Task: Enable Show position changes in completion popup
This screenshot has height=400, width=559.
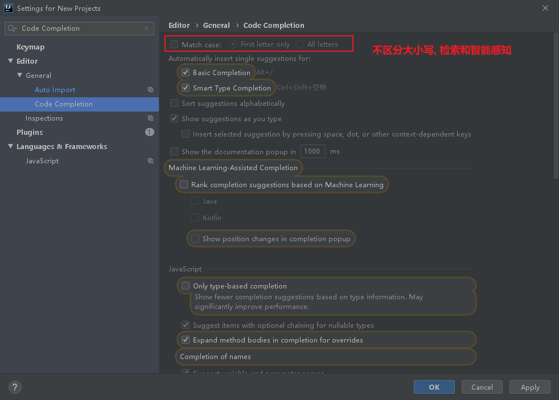Action: (x=195, y=238)
